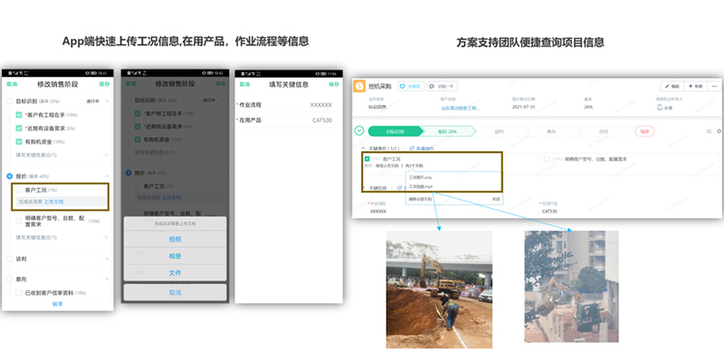Select the 报价 26% stage in the stage bar
Viewport: 724px width, 350px height.
[447, 131]
